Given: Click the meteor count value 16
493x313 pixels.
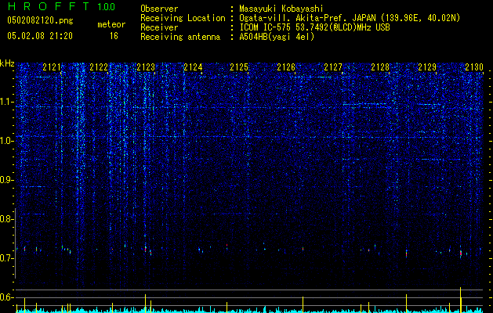Looking at the screenshot, I should coord(114,36).
